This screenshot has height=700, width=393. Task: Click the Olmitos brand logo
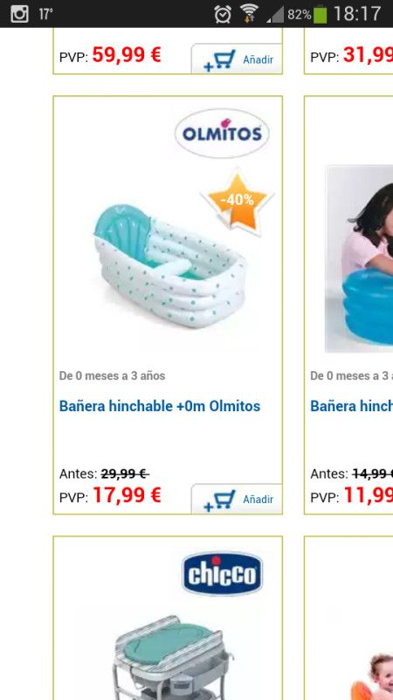(222, 134)
